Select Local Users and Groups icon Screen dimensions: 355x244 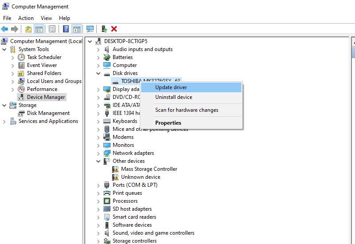(21, 81)
